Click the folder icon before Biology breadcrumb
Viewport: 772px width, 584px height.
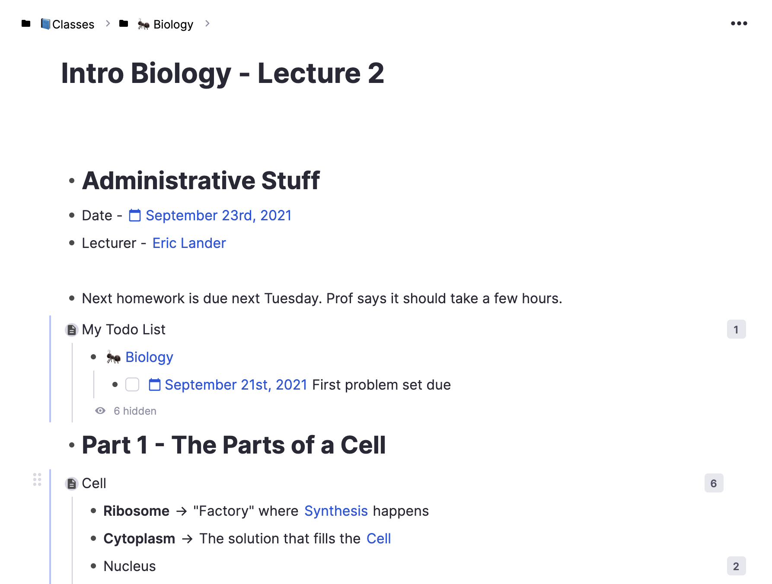[x=124, y=24]
